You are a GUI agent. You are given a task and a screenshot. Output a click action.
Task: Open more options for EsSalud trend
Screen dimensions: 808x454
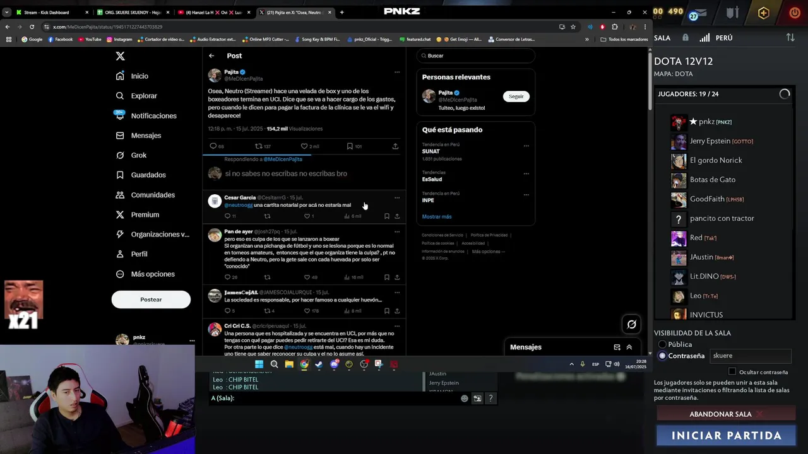point(526,173)
